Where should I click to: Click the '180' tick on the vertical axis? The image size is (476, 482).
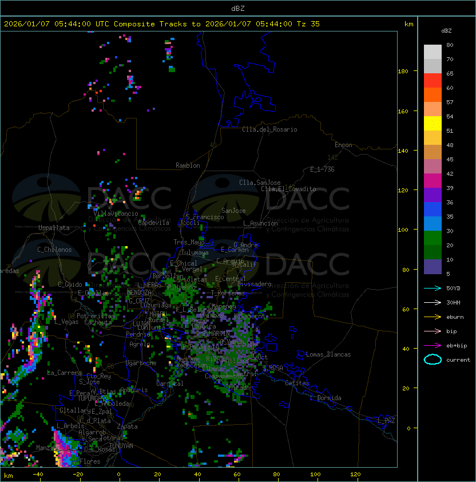pyautogui.click(x=403, y=72)
